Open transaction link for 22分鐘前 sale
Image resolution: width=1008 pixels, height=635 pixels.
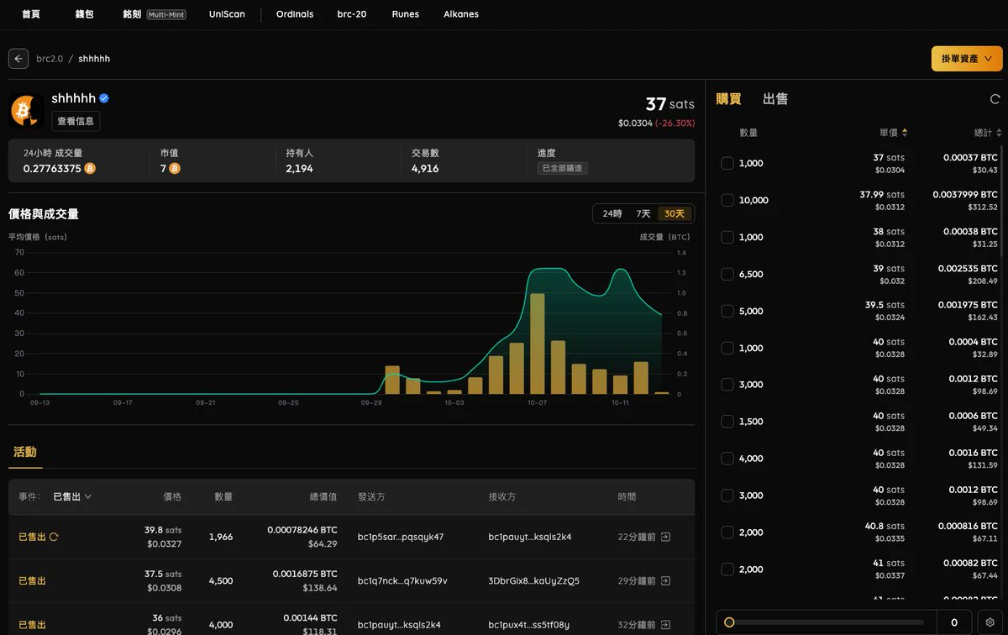coord(665,537)
